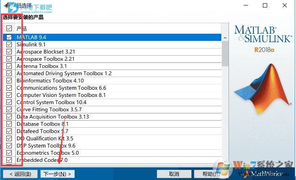Select Communications System Toolbox 6.6 name
The width and height of the screenshot is (296, 180).
pyautogui.click(x=62, y=88)
